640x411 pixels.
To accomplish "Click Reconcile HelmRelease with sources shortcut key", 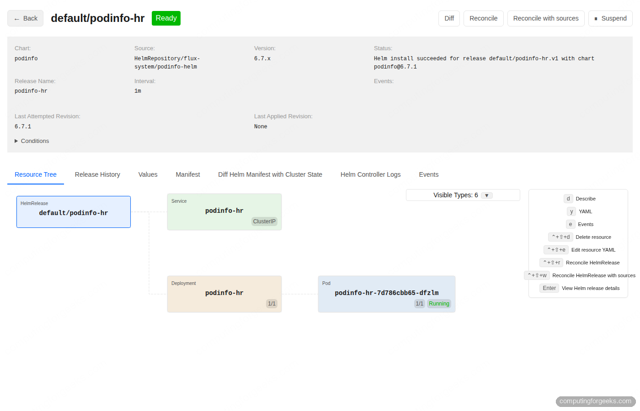I will (x=537, y=275).
